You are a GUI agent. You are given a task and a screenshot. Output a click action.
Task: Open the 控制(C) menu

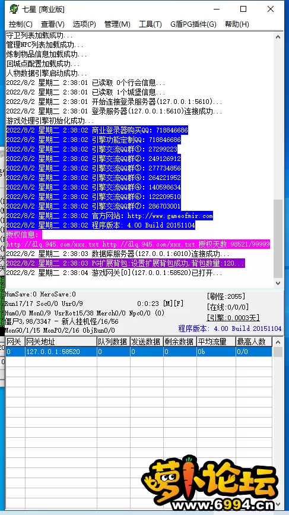click(21, 24)
